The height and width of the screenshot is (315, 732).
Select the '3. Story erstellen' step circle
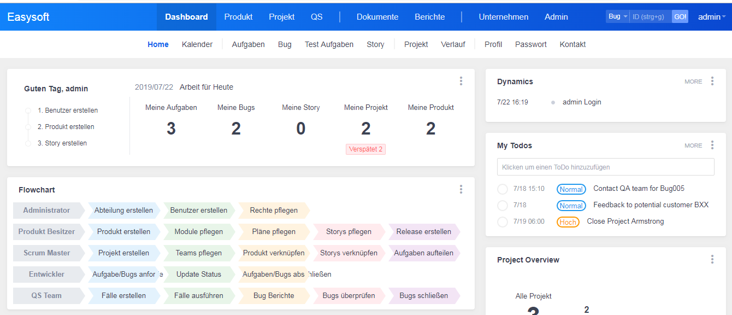(x=28, y=143)
